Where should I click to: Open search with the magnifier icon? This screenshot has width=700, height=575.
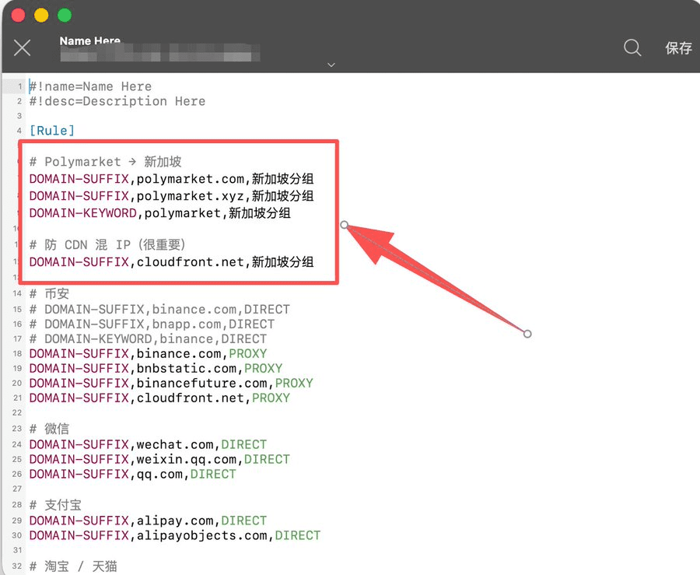[x=632, y=47]
